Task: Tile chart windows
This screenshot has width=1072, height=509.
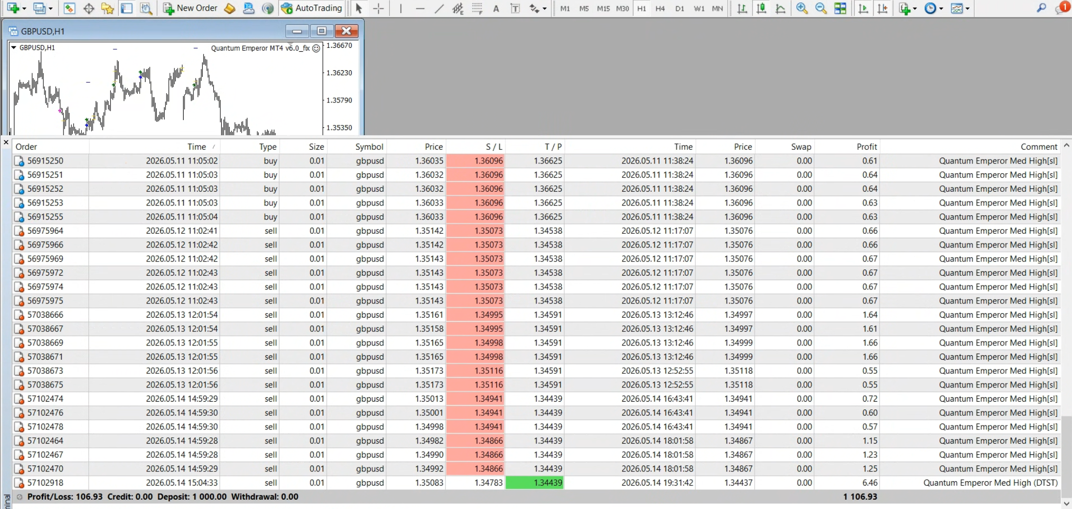Action: click(x=840, y=8)
